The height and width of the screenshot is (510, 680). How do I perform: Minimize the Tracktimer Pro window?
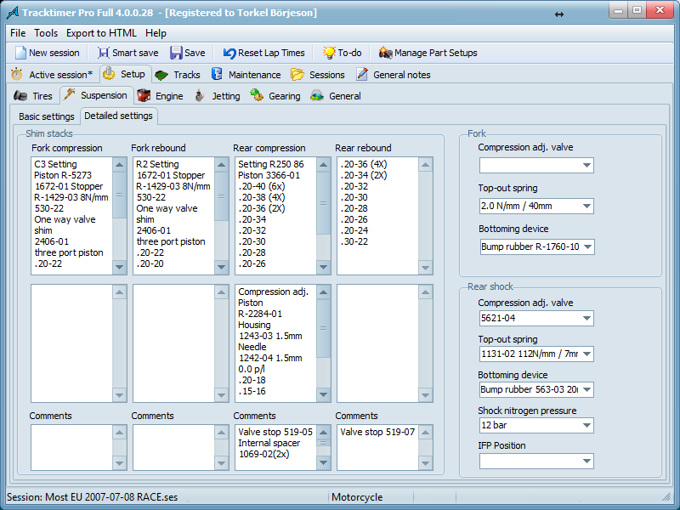(619, 10)
